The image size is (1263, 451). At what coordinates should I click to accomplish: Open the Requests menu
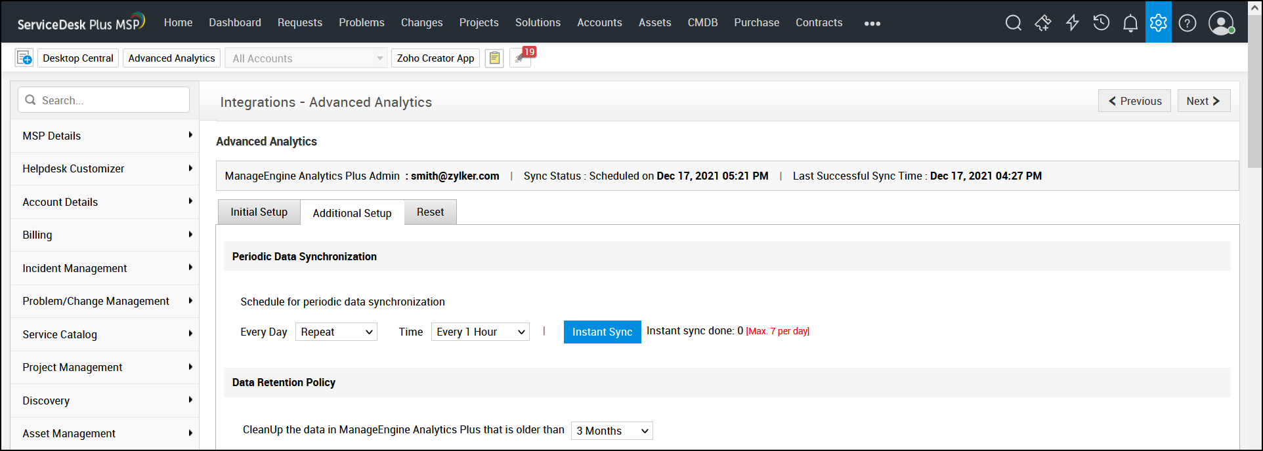(x=300, y=22)
